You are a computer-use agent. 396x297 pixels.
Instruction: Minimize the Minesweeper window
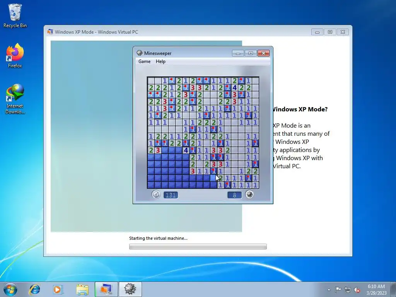coord(238,53)
